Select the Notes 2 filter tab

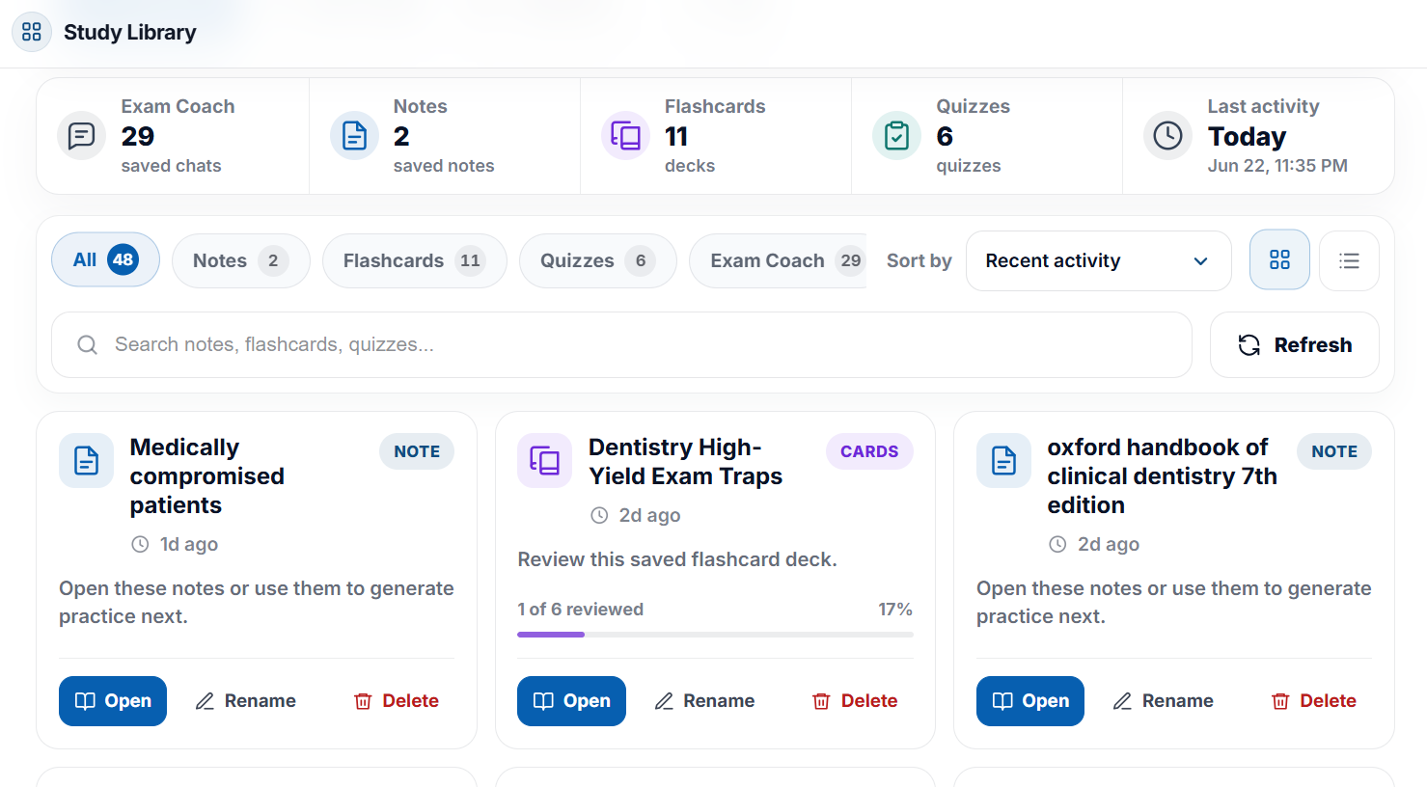pyautogui.click(x=241, y=260)
